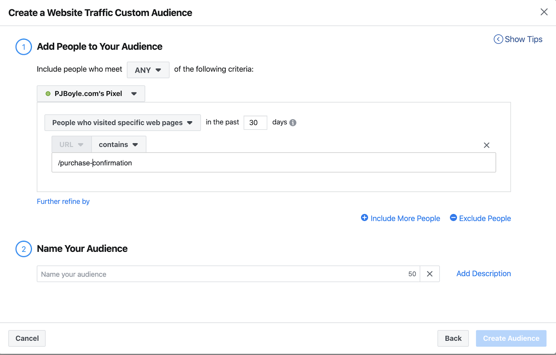Click the step 2 circle icon
This screenshot has height=355, width=556.
tap(24, 249)
